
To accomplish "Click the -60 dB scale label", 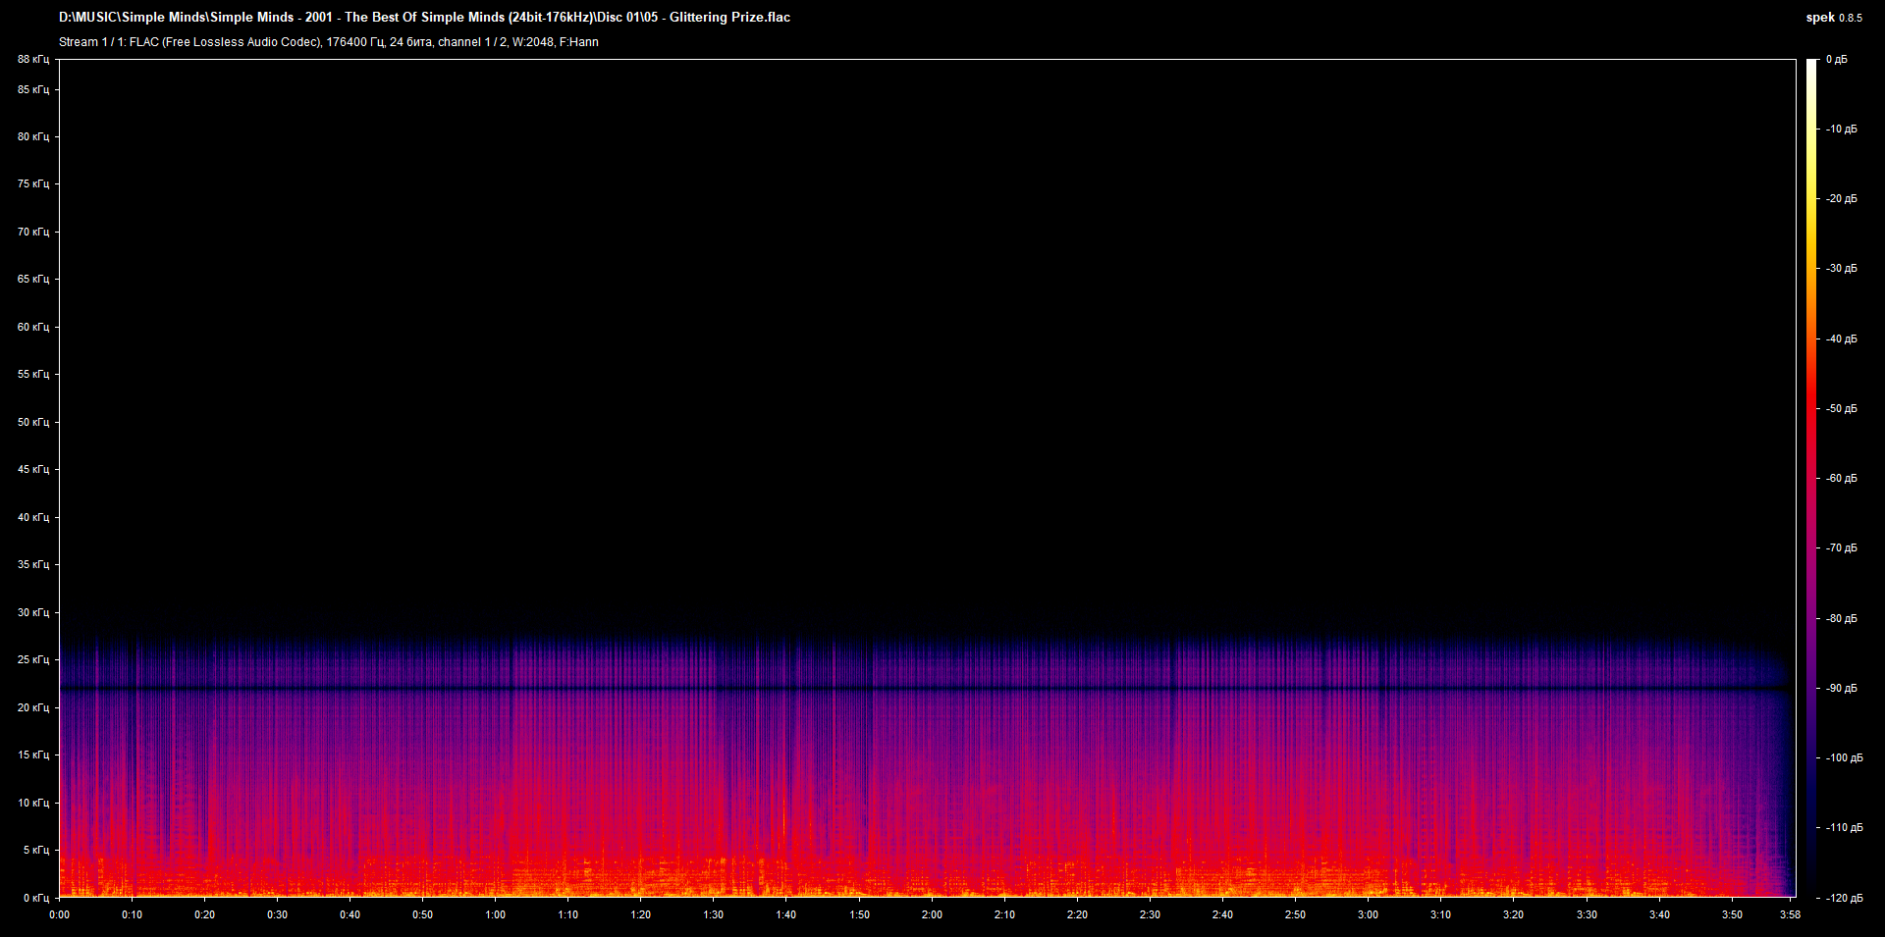I will pyautogui.click(x=1842, y=478).
